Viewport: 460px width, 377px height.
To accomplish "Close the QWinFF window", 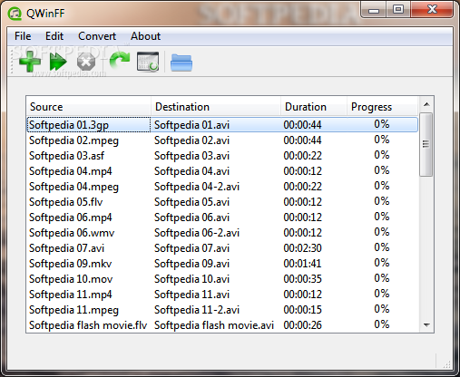I will (x=432, y=10).
